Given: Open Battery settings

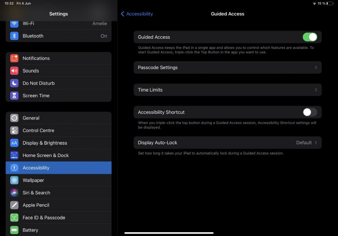Looking at the screenshot, I should 59,230.
